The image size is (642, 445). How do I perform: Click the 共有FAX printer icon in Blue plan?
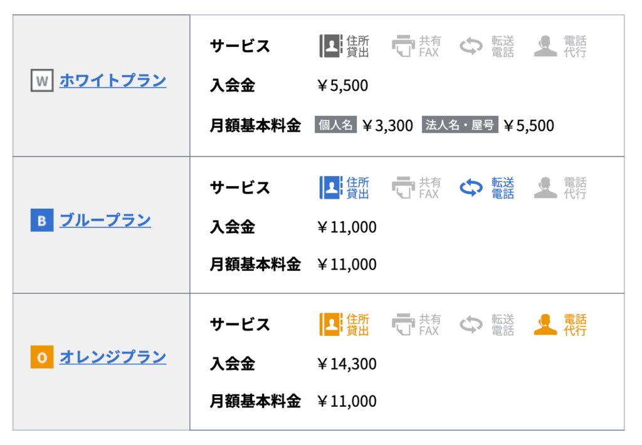click(403, 187)
